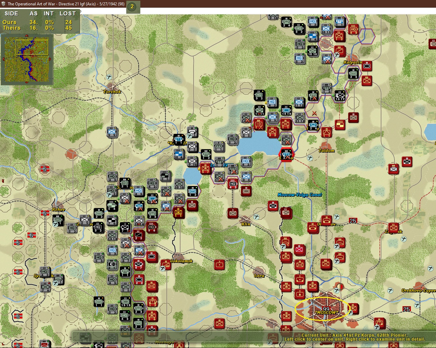Click the LOST column header
Screen dimensions: 436x348
tap(68, 13)
